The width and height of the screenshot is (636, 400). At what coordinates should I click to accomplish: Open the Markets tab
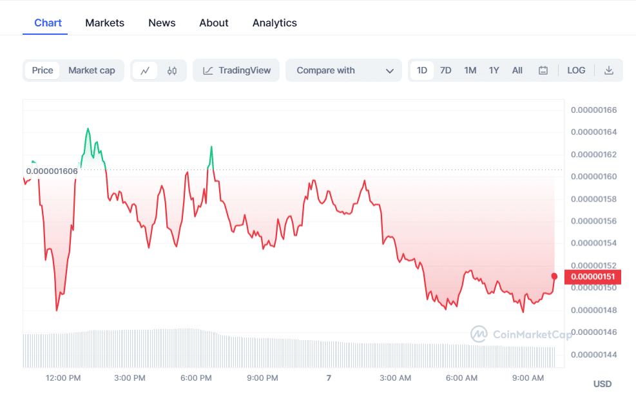tap(104, 23)
